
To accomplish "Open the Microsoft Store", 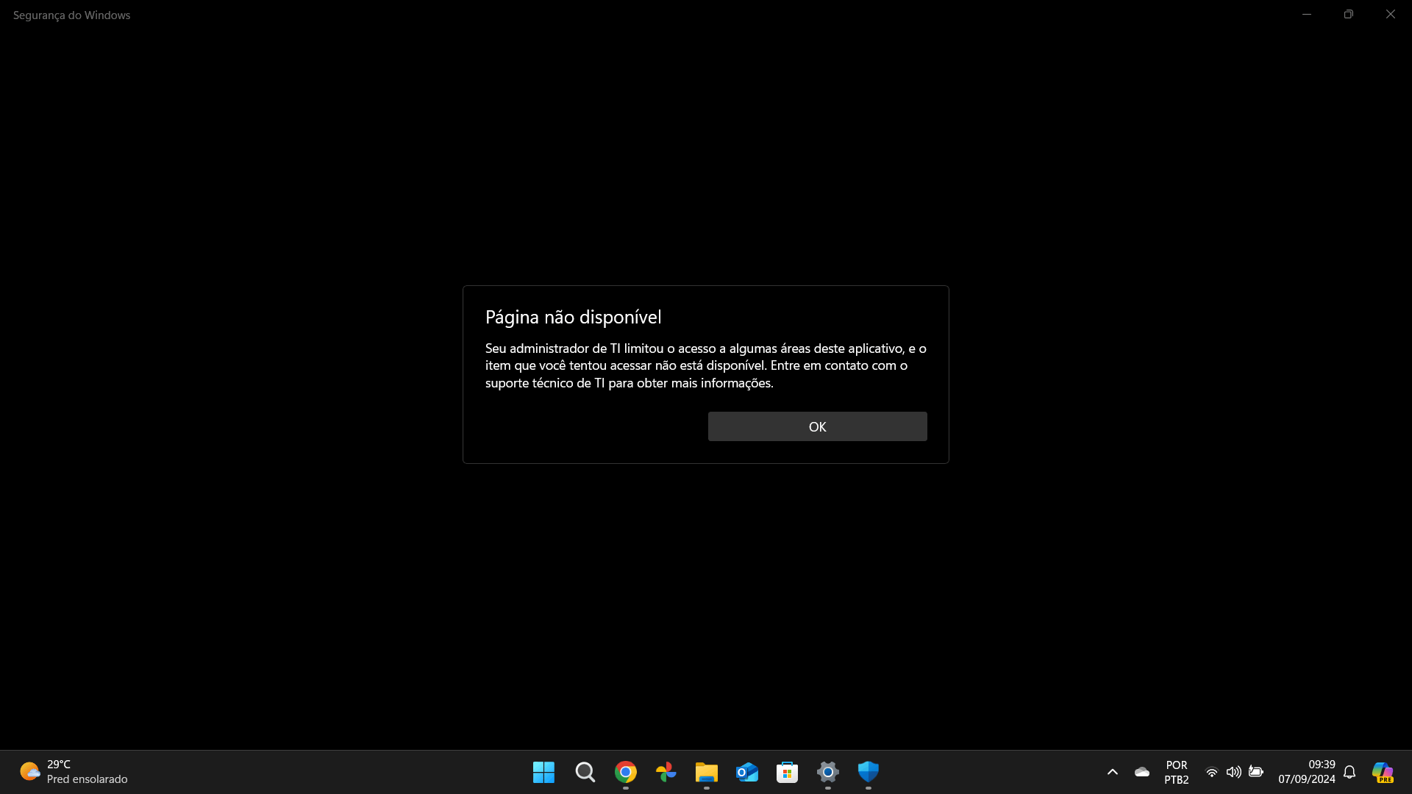I will tap(788, 772).
